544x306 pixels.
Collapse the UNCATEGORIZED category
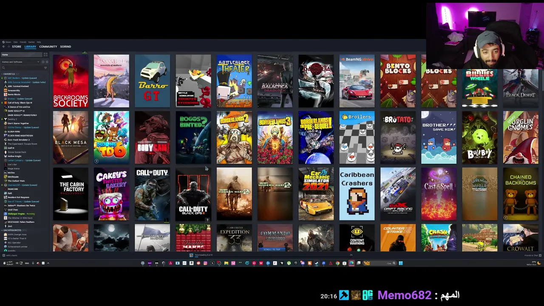click(x=2, y=230)
